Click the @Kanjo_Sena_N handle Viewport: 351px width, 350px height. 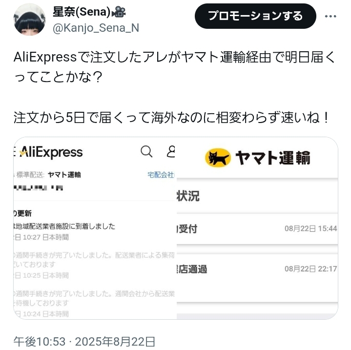point(96,28)
